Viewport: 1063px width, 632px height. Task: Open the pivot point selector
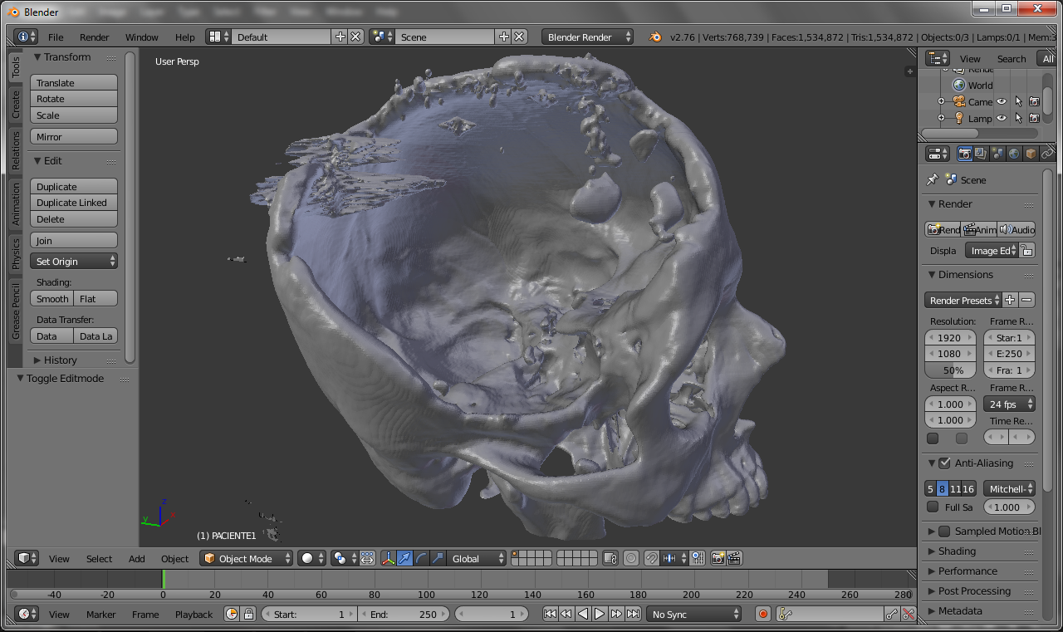click(343, 559)
